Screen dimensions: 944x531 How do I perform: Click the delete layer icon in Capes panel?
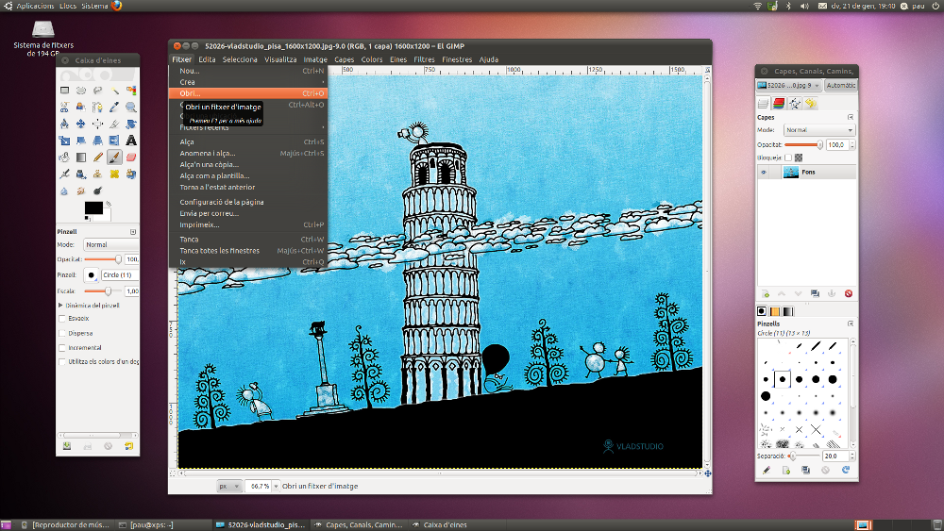(849, 293)
